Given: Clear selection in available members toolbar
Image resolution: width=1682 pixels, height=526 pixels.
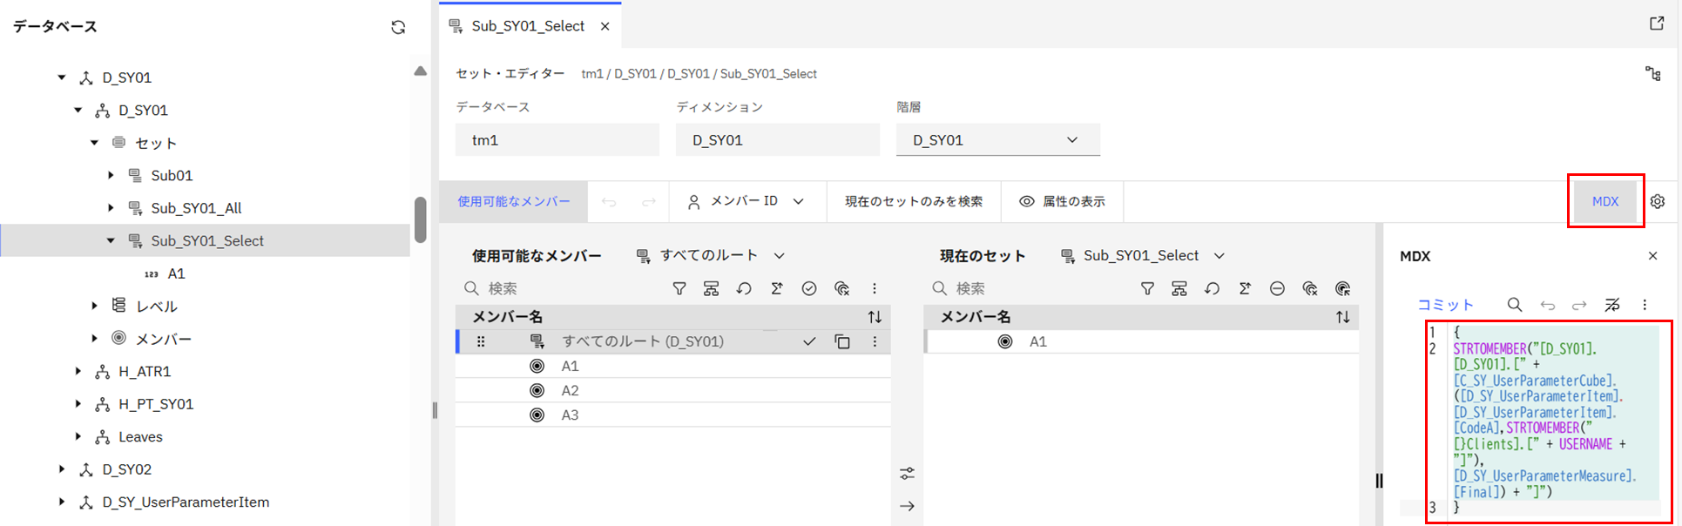Looking at the screenshot, I should (x=841, y=288).
